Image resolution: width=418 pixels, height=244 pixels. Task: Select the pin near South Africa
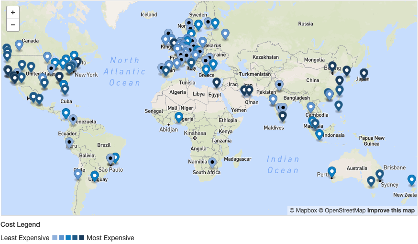[212, 163]
